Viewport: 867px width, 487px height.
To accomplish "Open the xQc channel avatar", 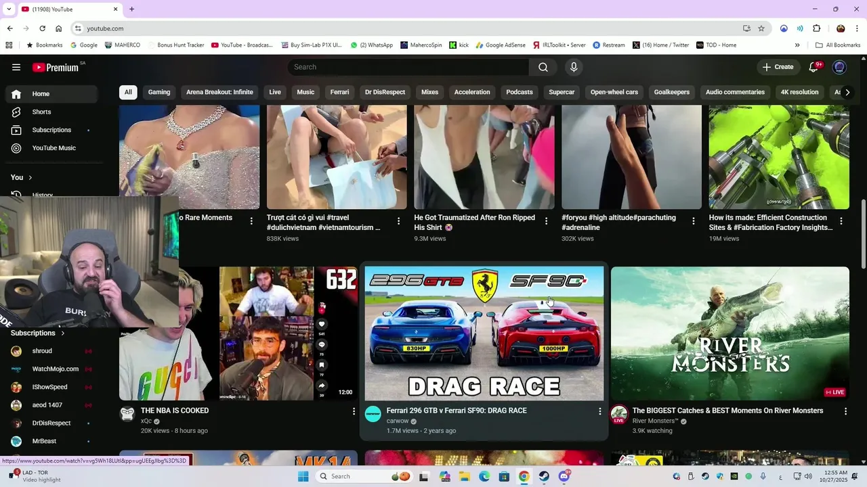I will coord(127,414).
